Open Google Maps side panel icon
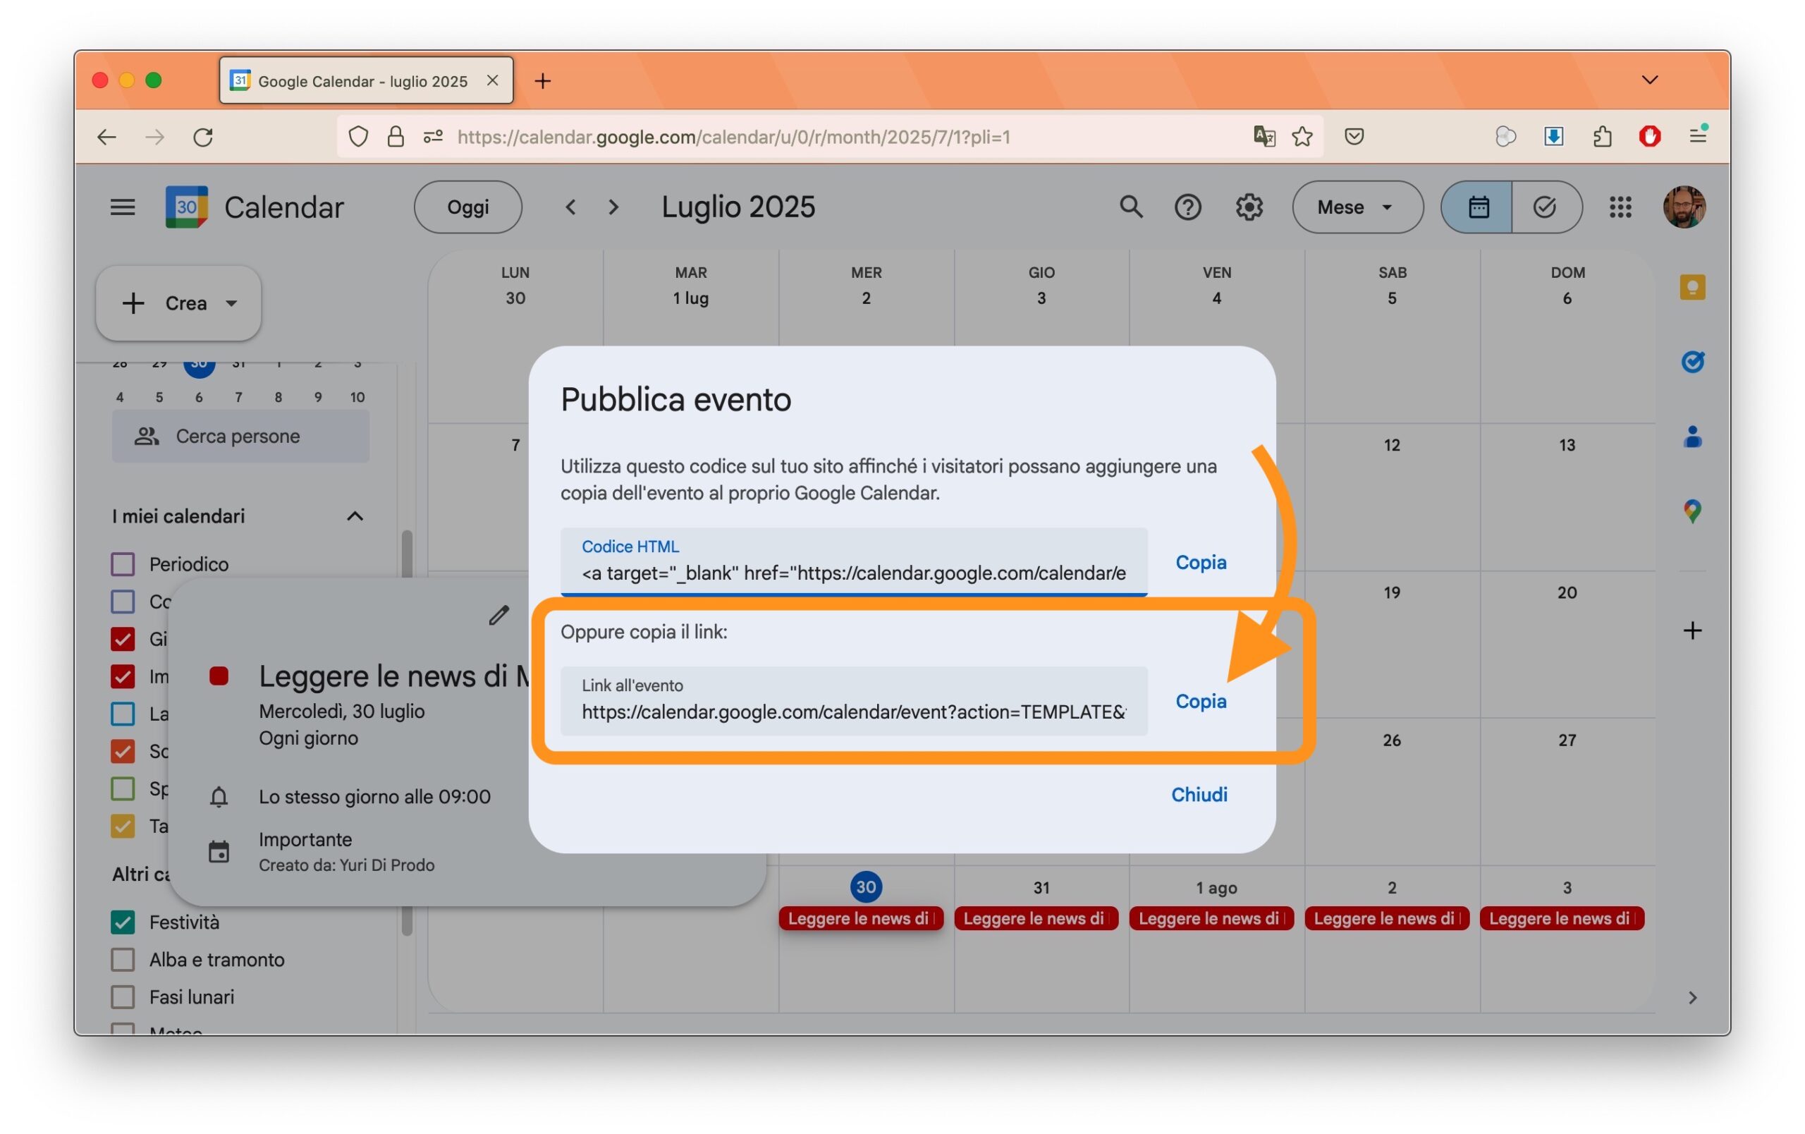The width and height of the screenshot is (1805, 1134). [x=1691, y=511]
